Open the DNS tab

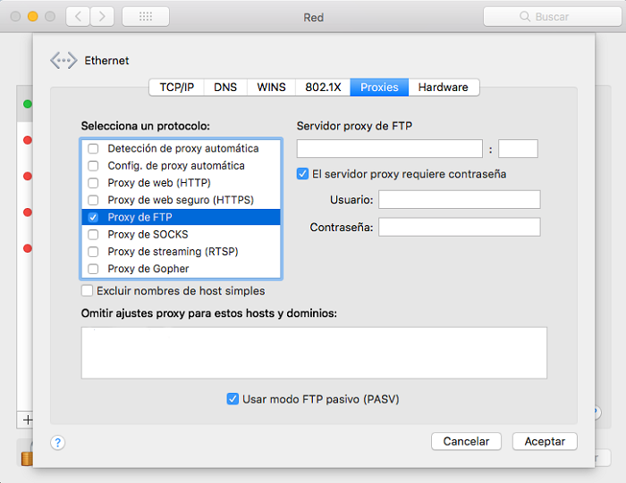click(225, 87)
